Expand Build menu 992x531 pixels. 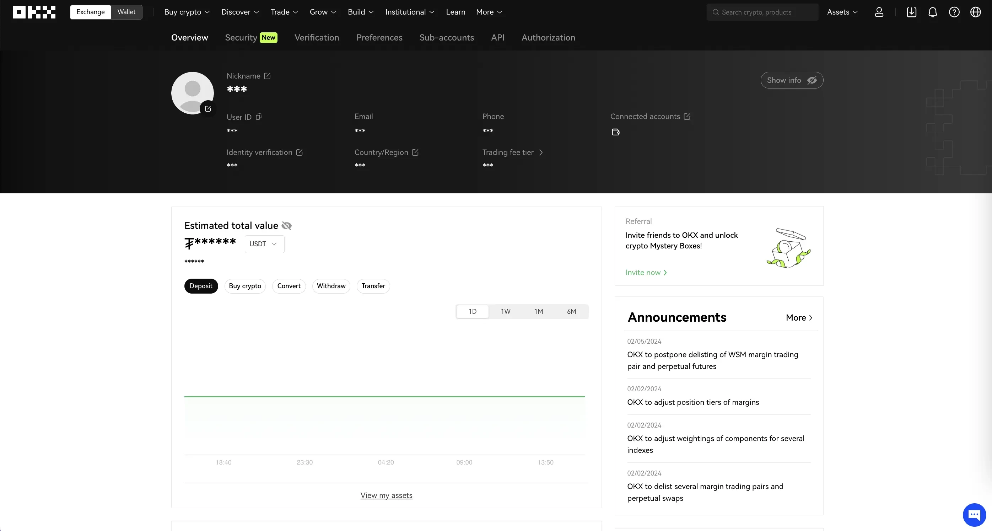360,12
